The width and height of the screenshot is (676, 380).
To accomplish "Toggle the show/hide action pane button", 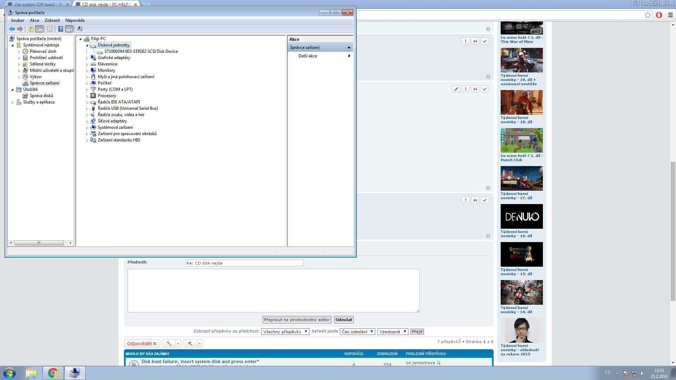I will coord(69,29).
